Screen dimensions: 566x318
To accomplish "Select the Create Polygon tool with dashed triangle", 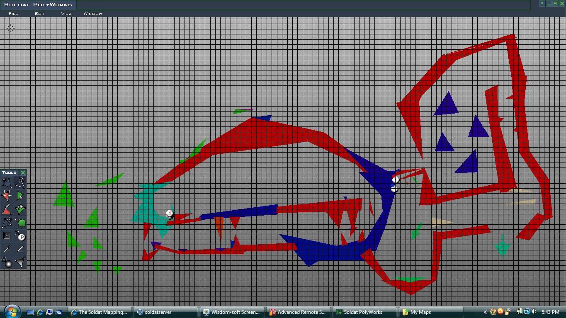I will (20, 182).
